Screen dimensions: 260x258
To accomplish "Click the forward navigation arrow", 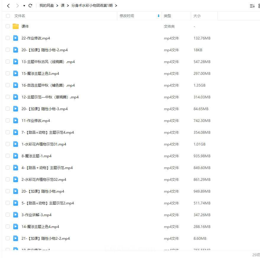I will [17, 6].
